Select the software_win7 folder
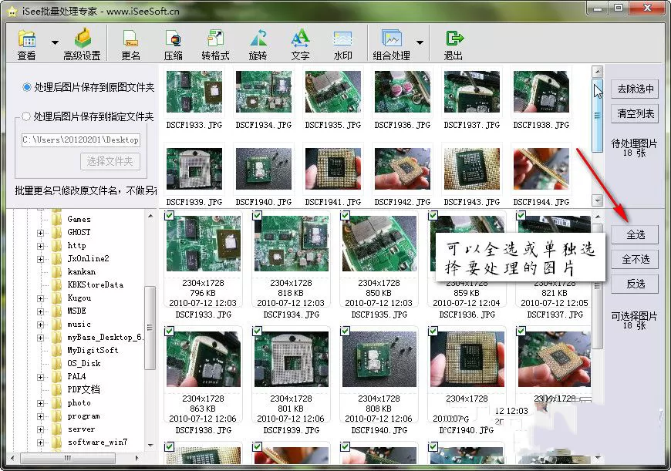 pyautogui.click(x=97, y=442)
